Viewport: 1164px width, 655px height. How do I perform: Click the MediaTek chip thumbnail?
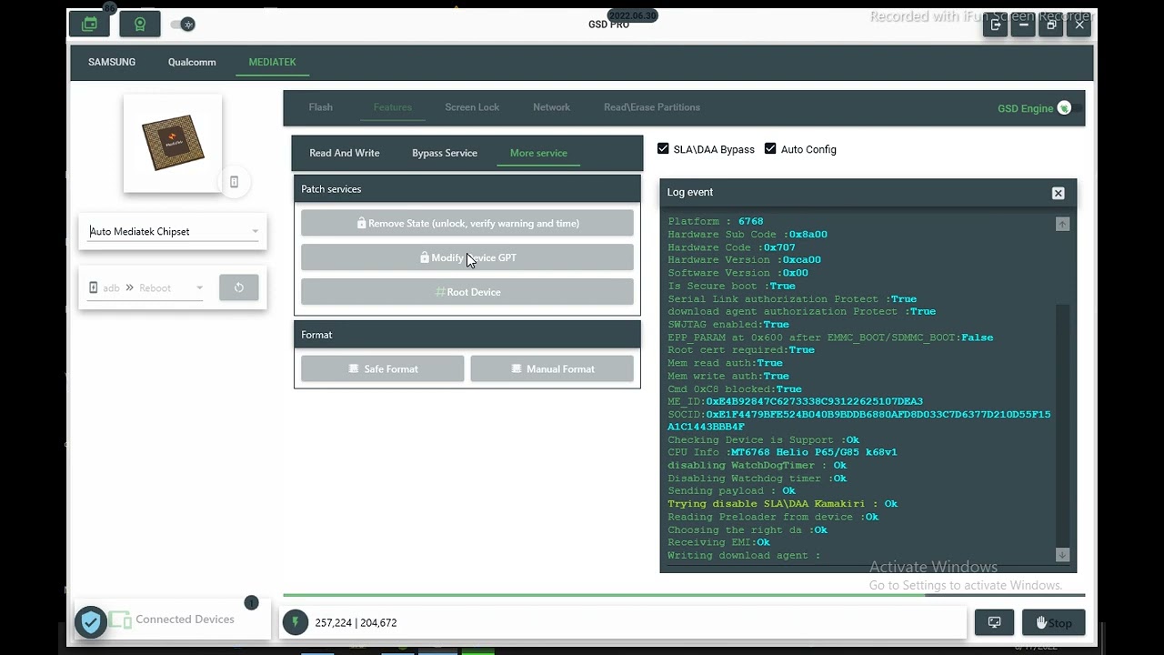pos(173,143)
